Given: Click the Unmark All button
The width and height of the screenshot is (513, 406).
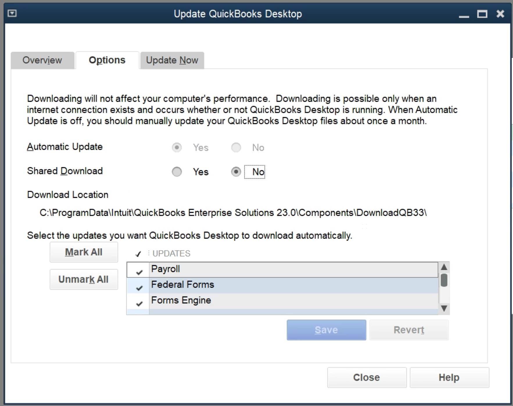Looking at the screenshot, I should point(84,279).
